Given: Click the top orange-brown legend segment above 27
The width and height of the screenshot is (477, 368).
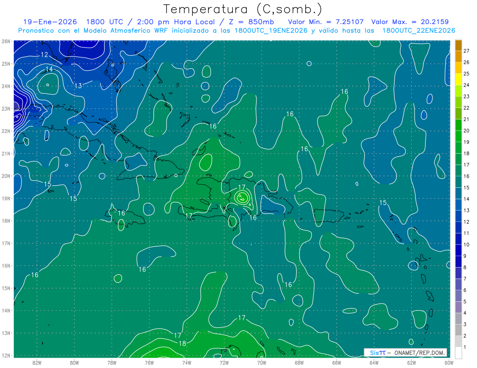Looking at the screenshot, I should [458, 45].
